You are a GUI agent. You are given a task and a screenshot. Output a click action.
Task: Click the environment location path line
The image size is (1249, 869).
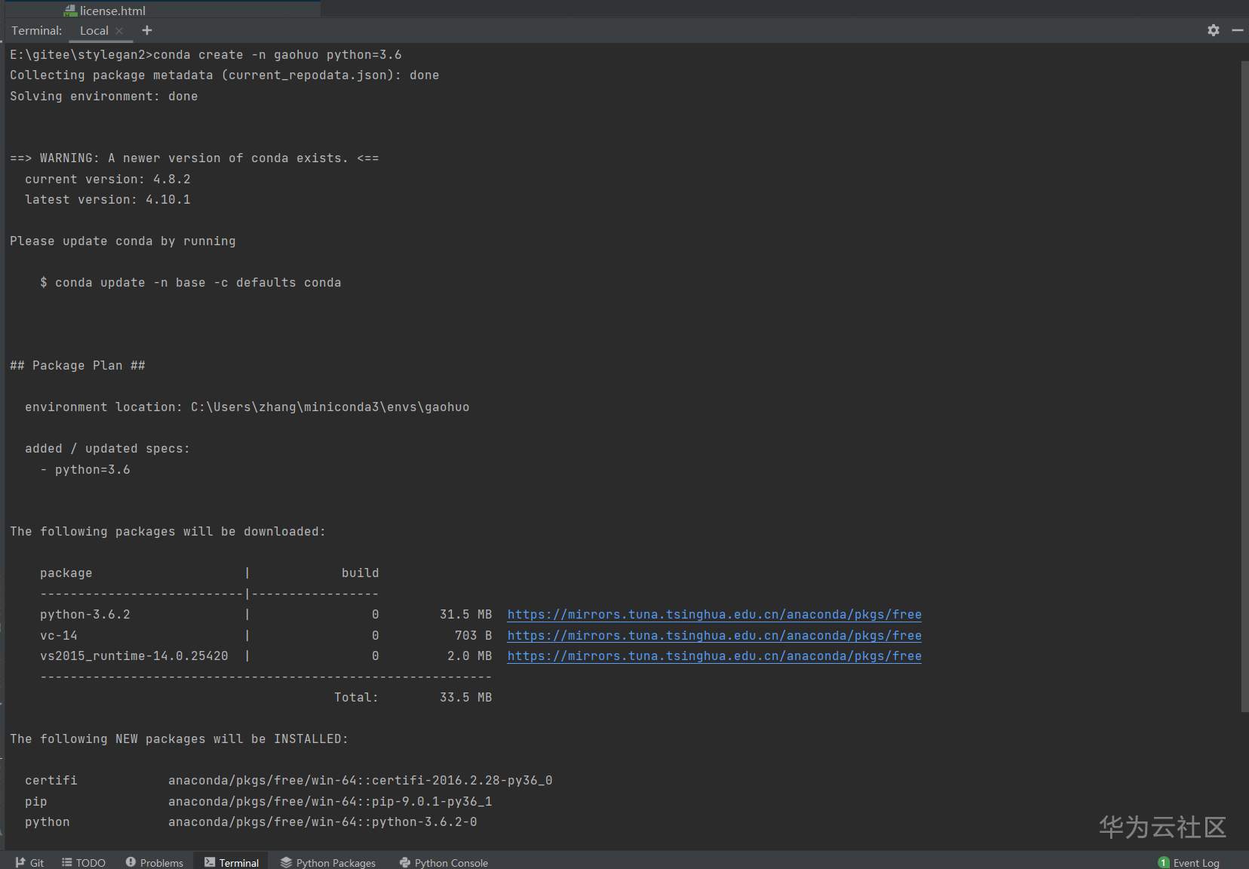pos(247,407)
